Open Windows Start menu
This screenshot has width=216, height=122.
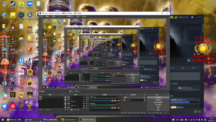3,120
